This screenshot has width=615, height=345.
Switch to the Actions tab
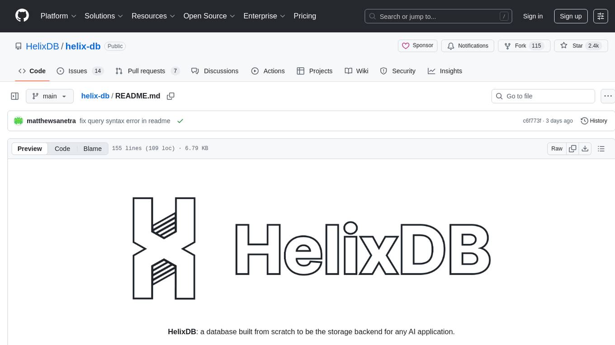coord(268,71)
